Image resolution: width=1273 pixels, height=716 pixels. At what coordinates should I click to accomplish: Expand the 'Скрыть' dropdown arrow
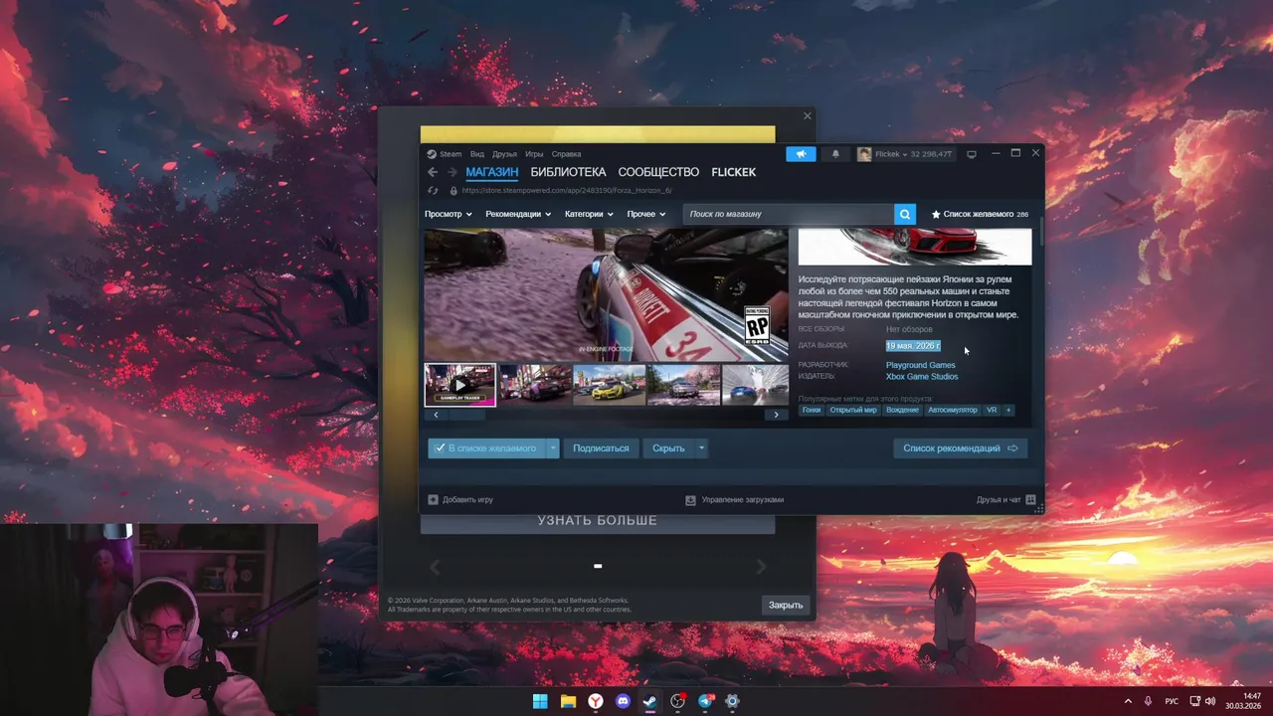coord(701,448)
